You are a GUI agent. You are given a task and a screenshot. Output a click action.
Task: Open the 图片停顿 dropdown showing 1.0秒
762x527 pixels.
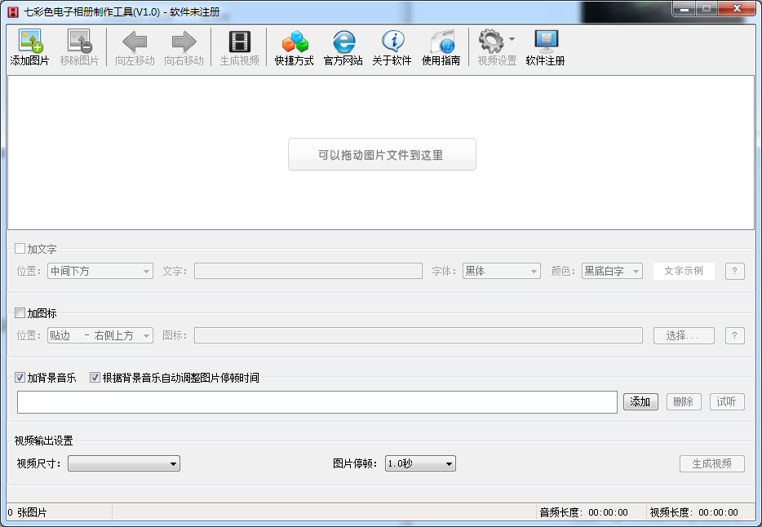point(420,464)
